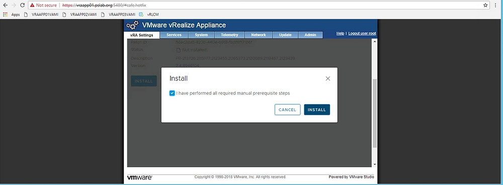Open VRAAPP03VAMI bookmark
Viewport: 503px width, 185px height.
pos(118,15)
